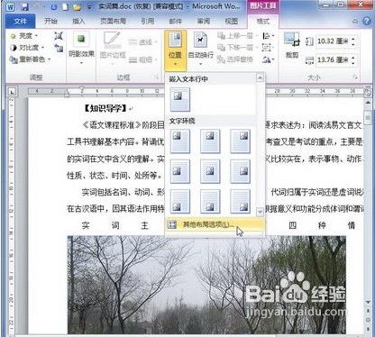Open the 重新着色 recolor dropdown

pyautogui.click(x=30, y=59)
